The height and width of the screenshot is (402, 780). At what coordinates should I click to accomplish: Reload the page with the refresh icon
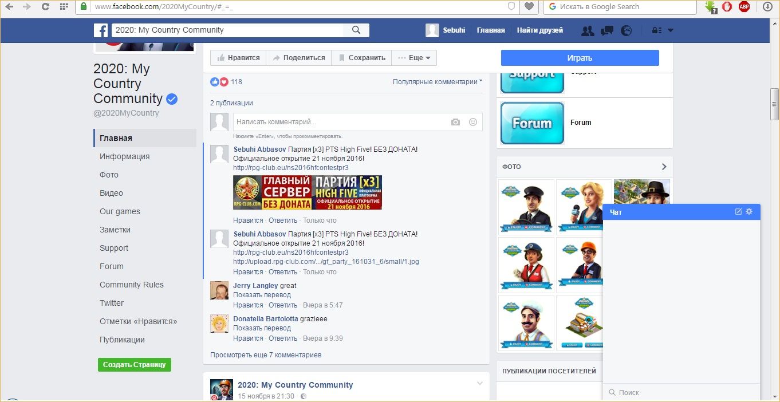45,7
